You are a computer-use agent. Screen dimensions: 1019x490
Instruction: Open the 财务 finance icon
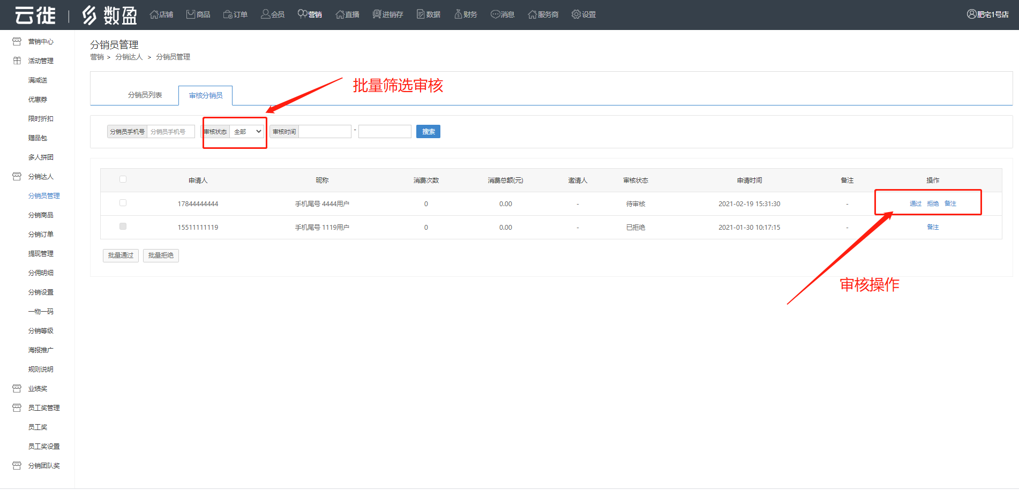[458, 14]
